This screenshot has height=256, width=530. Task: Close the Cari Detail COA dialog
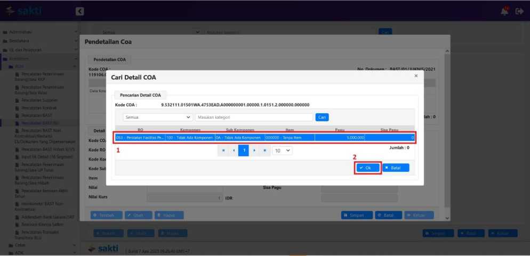[416, 76]
